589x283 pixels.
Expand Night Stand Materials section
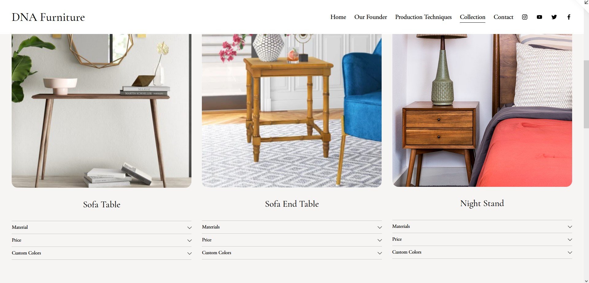pyautogui.click(x=482, y=226)
